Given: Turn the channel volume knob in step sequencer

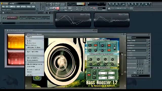Looking at the screenshot, I should (x=6, y=18).
